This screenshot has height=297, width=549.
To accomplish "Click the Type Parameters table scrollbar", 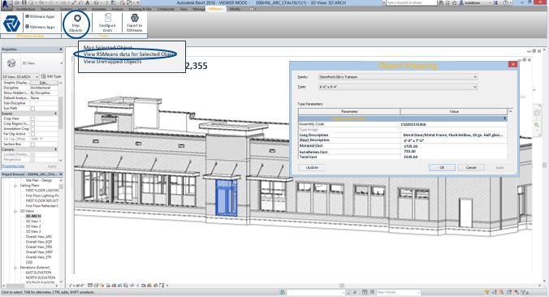I will click(x=510, y=134).
